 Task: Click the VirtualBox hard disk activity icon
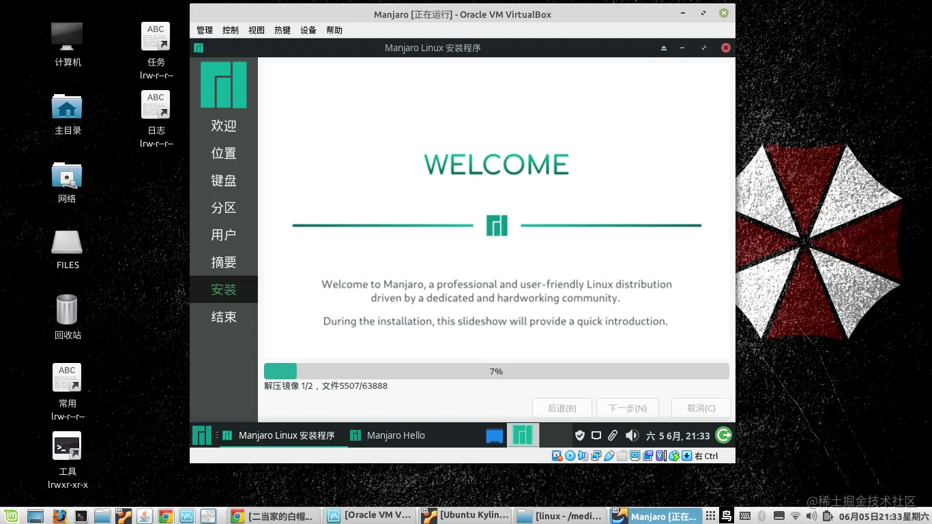[x=557, y=456]
